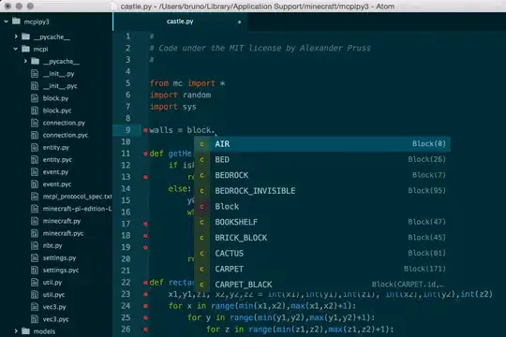Open block.pyc in the tree view

click(x=57, y=110)
